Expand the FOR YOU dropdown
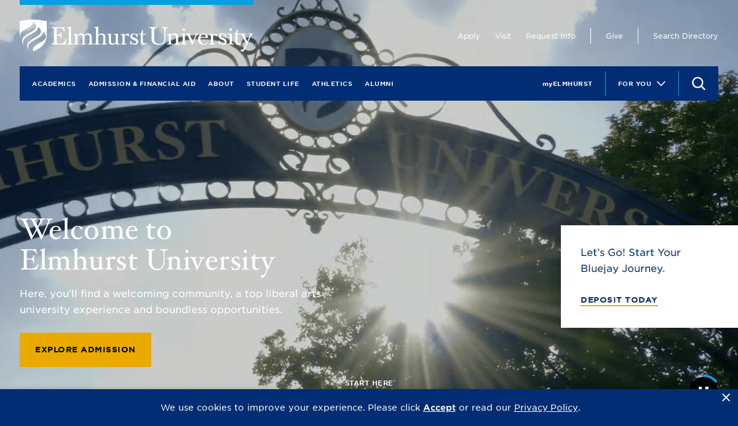Screen dimensions: 738x426 pos(642,83)
